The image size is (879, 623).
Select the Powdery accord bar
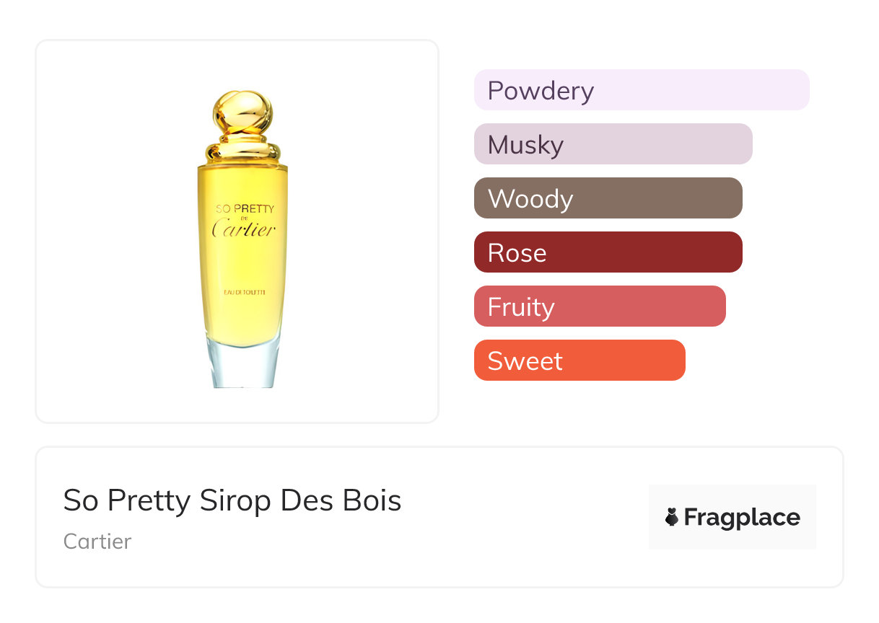click(x=642, y=90)
